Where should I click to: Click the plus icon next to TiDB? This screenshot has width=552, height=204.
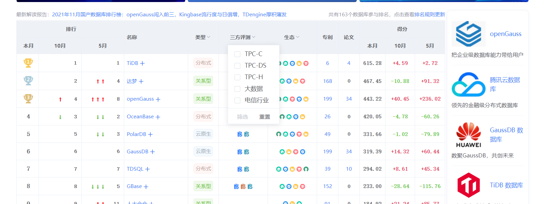(x=142, y=63)
